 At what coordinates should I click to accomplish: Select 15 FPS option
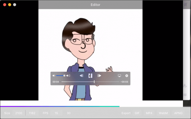tap(56, 113)
